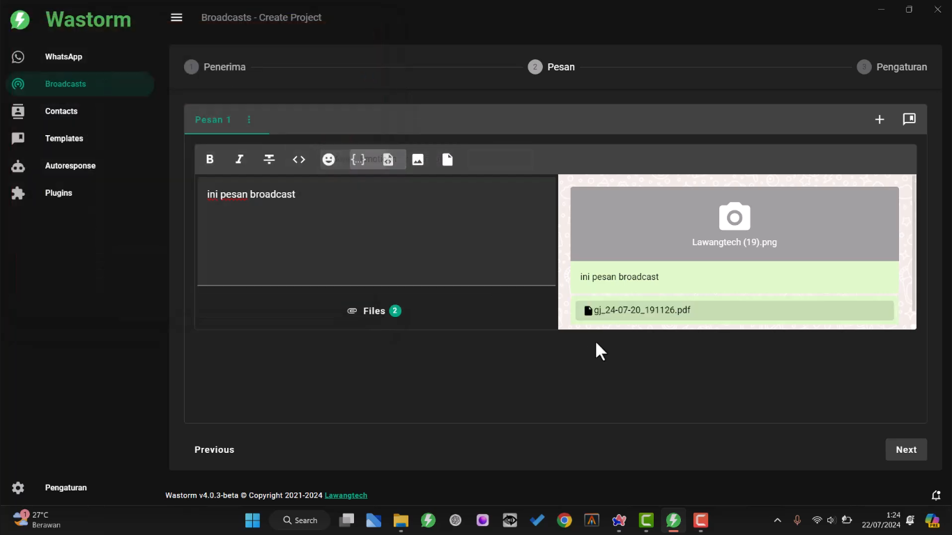Viewport: 952px width, 535px height.
Task: Open Copilot icon at taskbar end
Action: (932, 520)
